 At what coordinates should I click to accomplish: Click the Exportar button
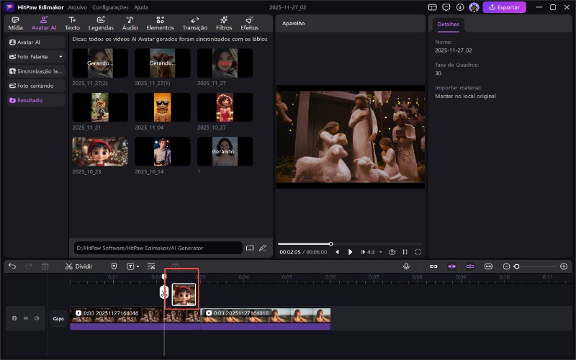pos(504,7)
